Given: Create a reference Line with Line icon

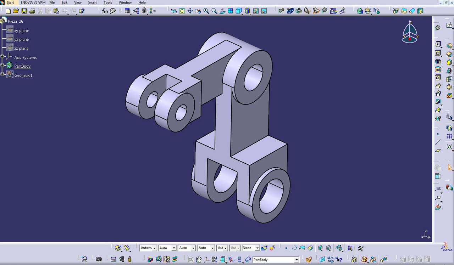Looking at the screenshot, I should [x=438, y=142].
